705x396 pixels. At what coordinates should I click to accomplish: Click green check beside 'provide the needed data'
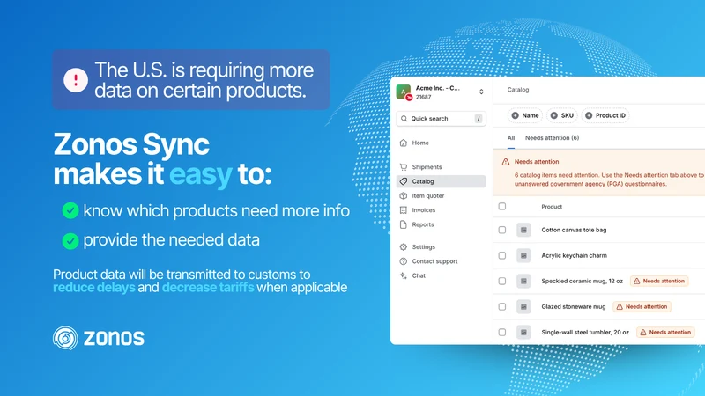pos(70,240)
